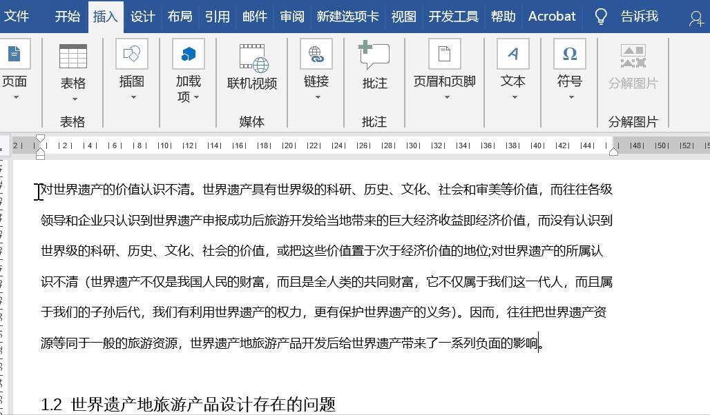The width and height of the screenshot is (710, 415).
Task: Expand the 表格 dropdown arrow
Action: click(75, 99)
